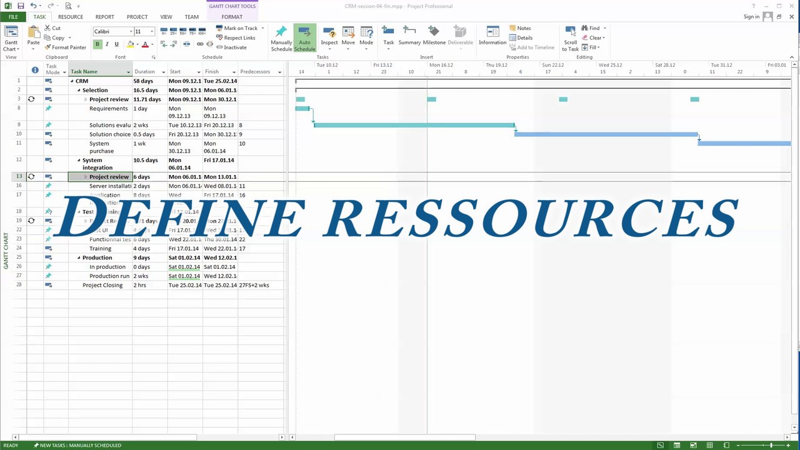The width and height of the screenshot is (800, 450).
Task: Open the font name dropdown
Action: 131,31
